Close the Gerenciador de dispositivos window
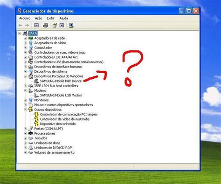 (x=196, y=11)
